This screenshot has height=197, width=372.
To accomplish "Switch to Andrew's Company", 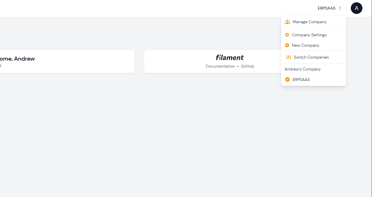I will [x=303, y=69].
